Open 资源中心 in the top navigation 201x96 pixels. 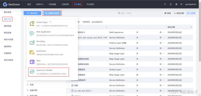[40, 4]
